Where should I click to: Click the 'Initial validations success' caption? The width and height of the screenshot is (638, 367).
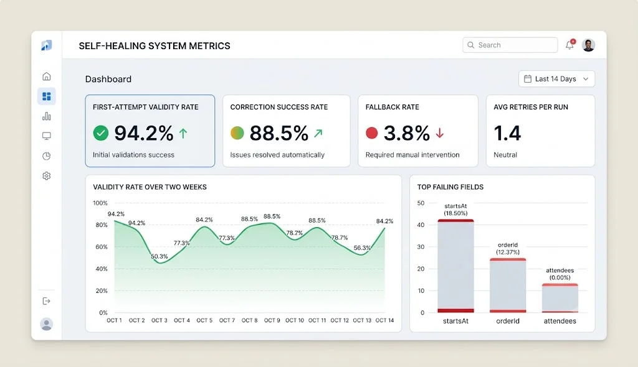point(133,155)
